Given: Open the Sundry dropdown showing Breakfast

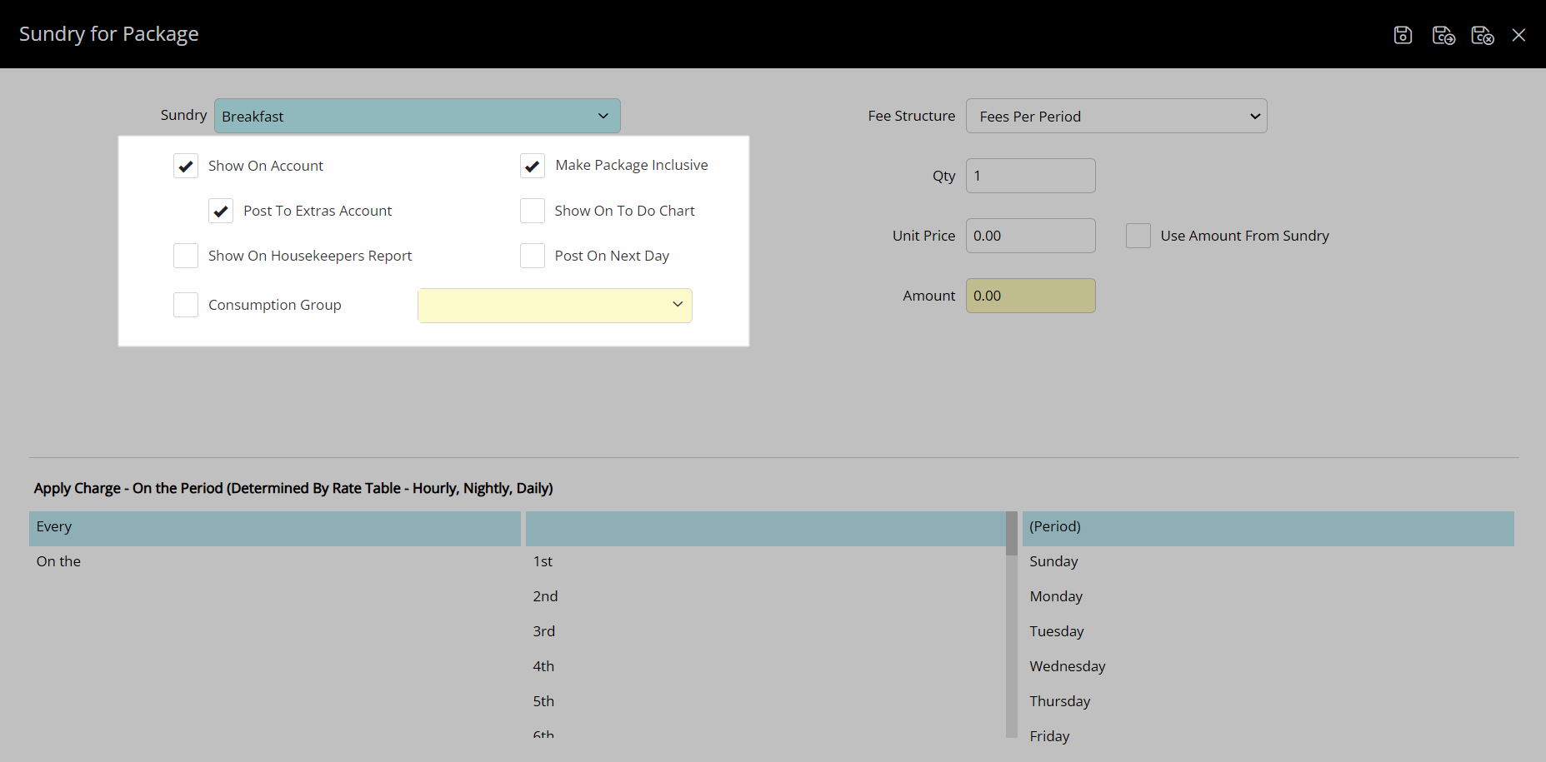Looking at the screenshot, I should pyautogui.click(x=417, y=116).
